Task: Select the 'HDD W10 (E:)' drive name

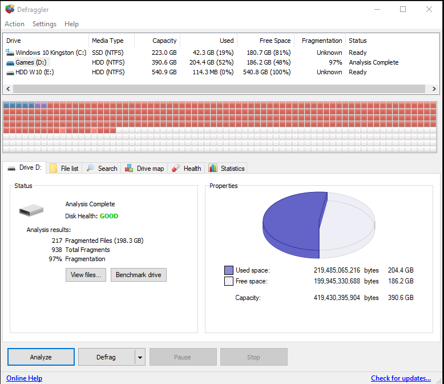Action: [x=35, y=72]
